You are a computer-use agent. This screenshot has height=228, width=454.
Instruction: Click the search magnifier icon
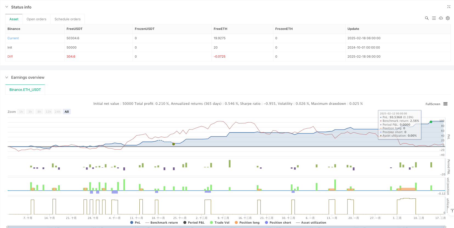427,18
